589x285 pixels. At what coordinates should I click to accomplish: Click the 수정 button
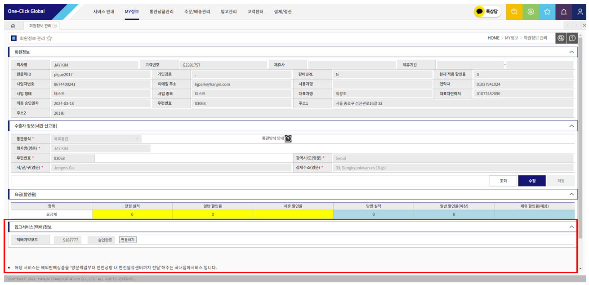coord(532,181)
